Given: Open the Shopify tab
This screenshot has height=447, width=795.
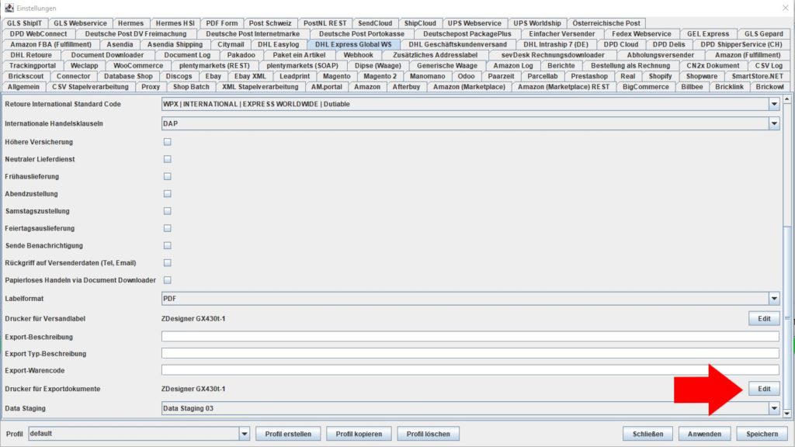Looking at the screenshot, I should pos(660,76).
